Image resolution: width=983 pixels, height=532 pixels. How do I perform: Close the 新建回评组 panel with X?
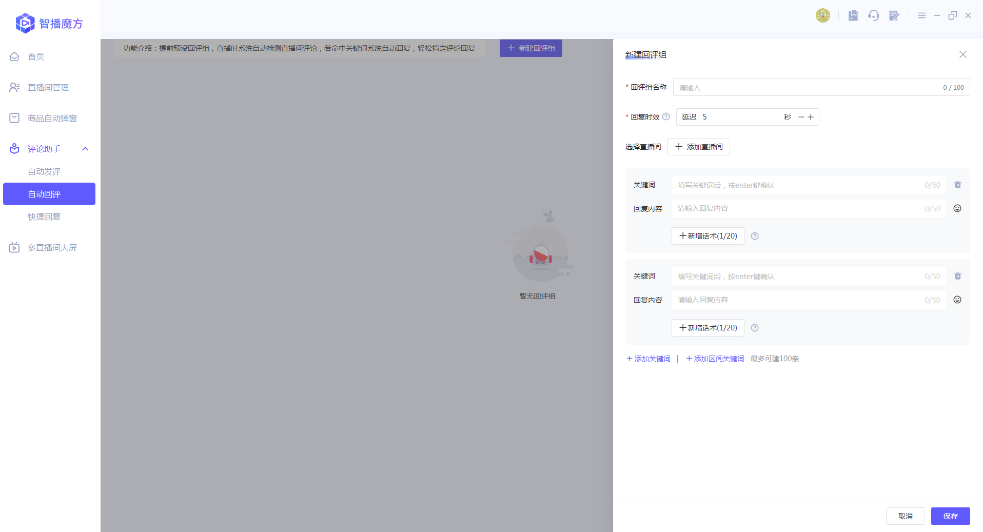coord(963,54)
